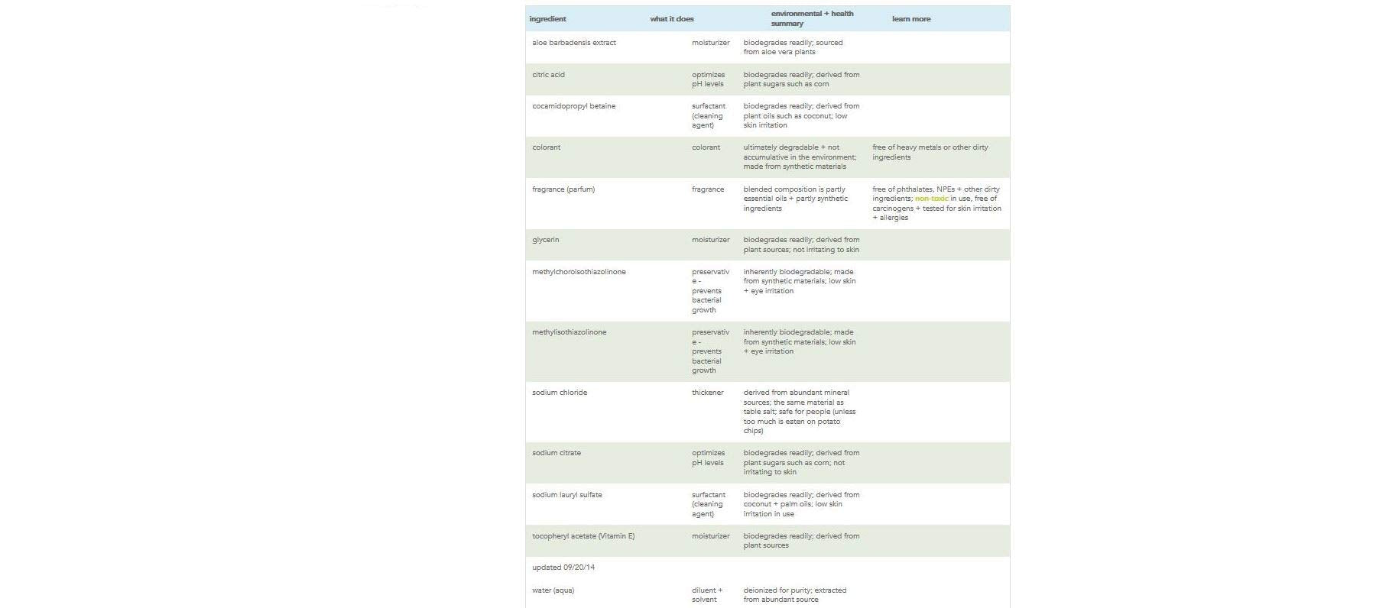Open the non-toxic link in fragrance row

[x=931, y=199]
